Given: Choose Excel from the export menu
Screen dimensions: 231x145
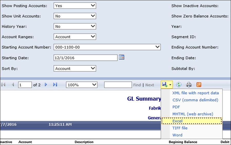Looking at the screenshot, I should 178,121.
